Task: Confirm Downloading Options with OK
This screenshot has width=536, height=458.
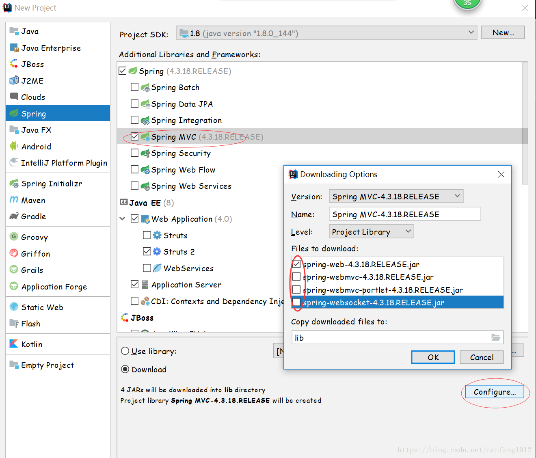Action: pyautogui.click(x=433, y=357)
